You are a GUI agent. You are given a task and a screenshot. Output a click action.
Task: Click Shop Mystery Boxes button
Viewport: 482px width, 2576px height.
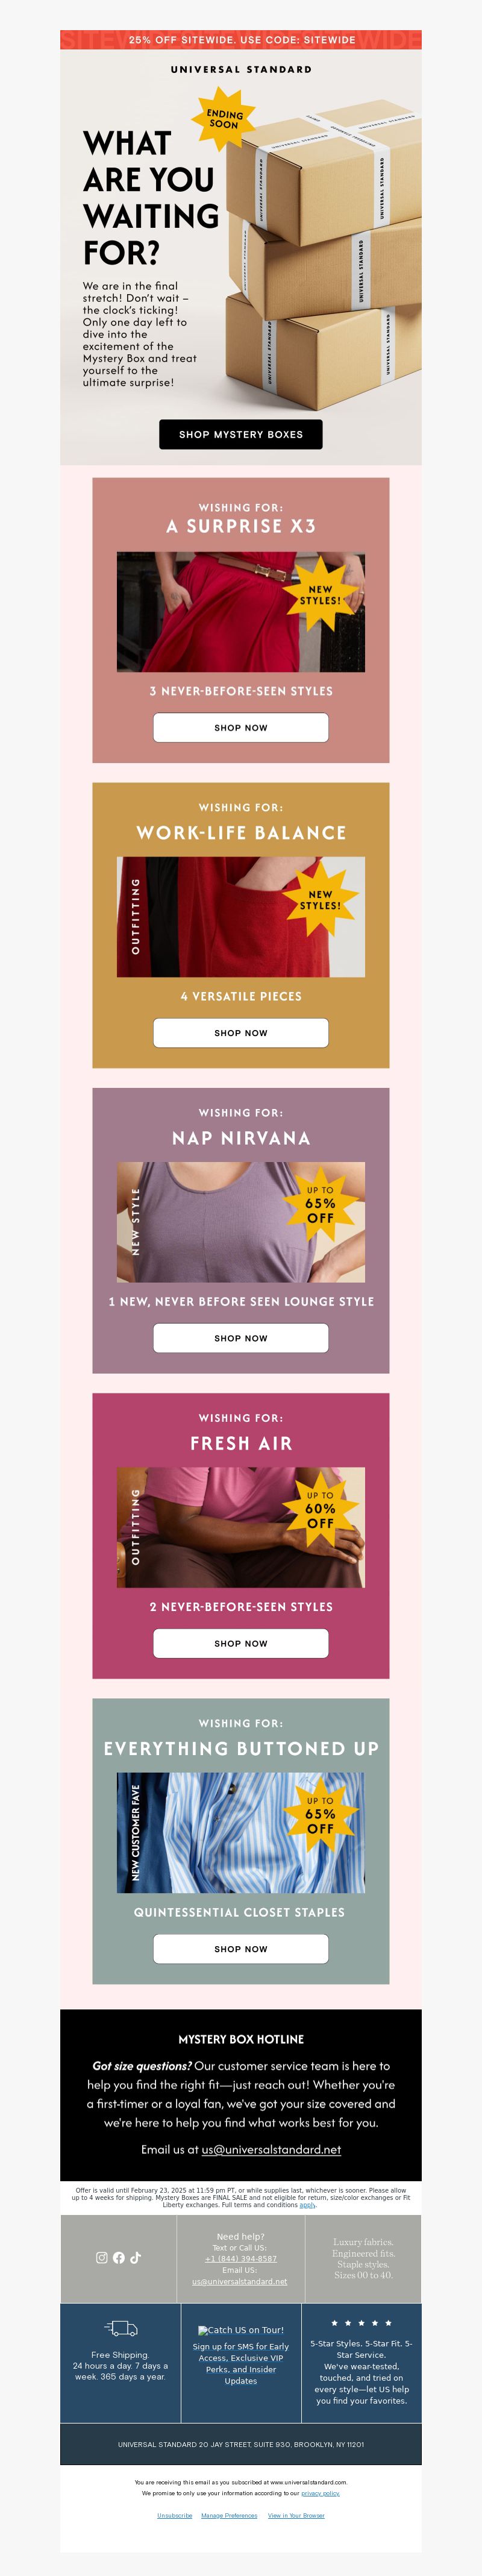pos(241,434)
